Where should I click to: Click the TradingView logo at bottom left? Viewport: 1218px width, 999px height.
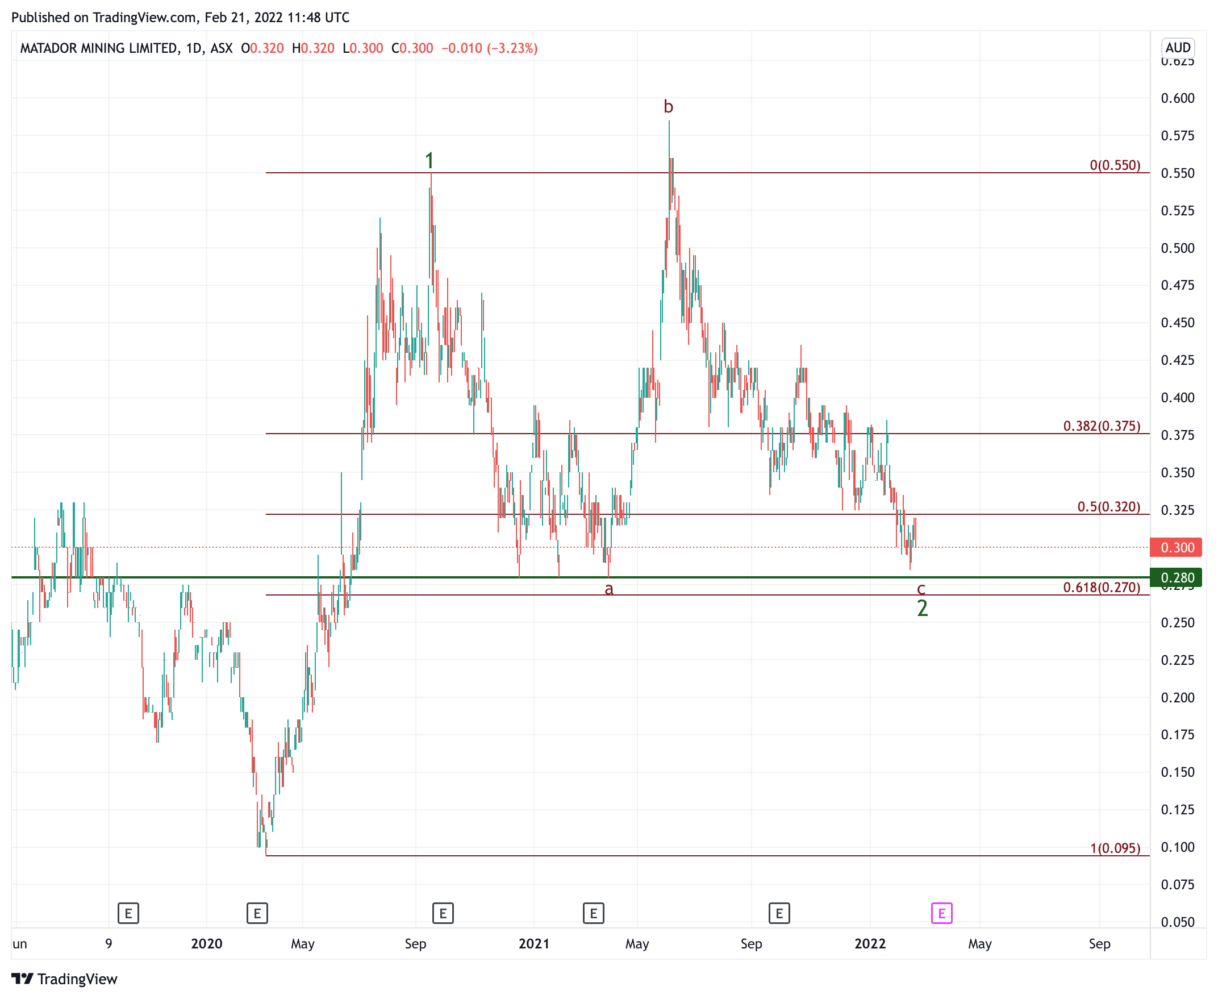tap(64, 979)
